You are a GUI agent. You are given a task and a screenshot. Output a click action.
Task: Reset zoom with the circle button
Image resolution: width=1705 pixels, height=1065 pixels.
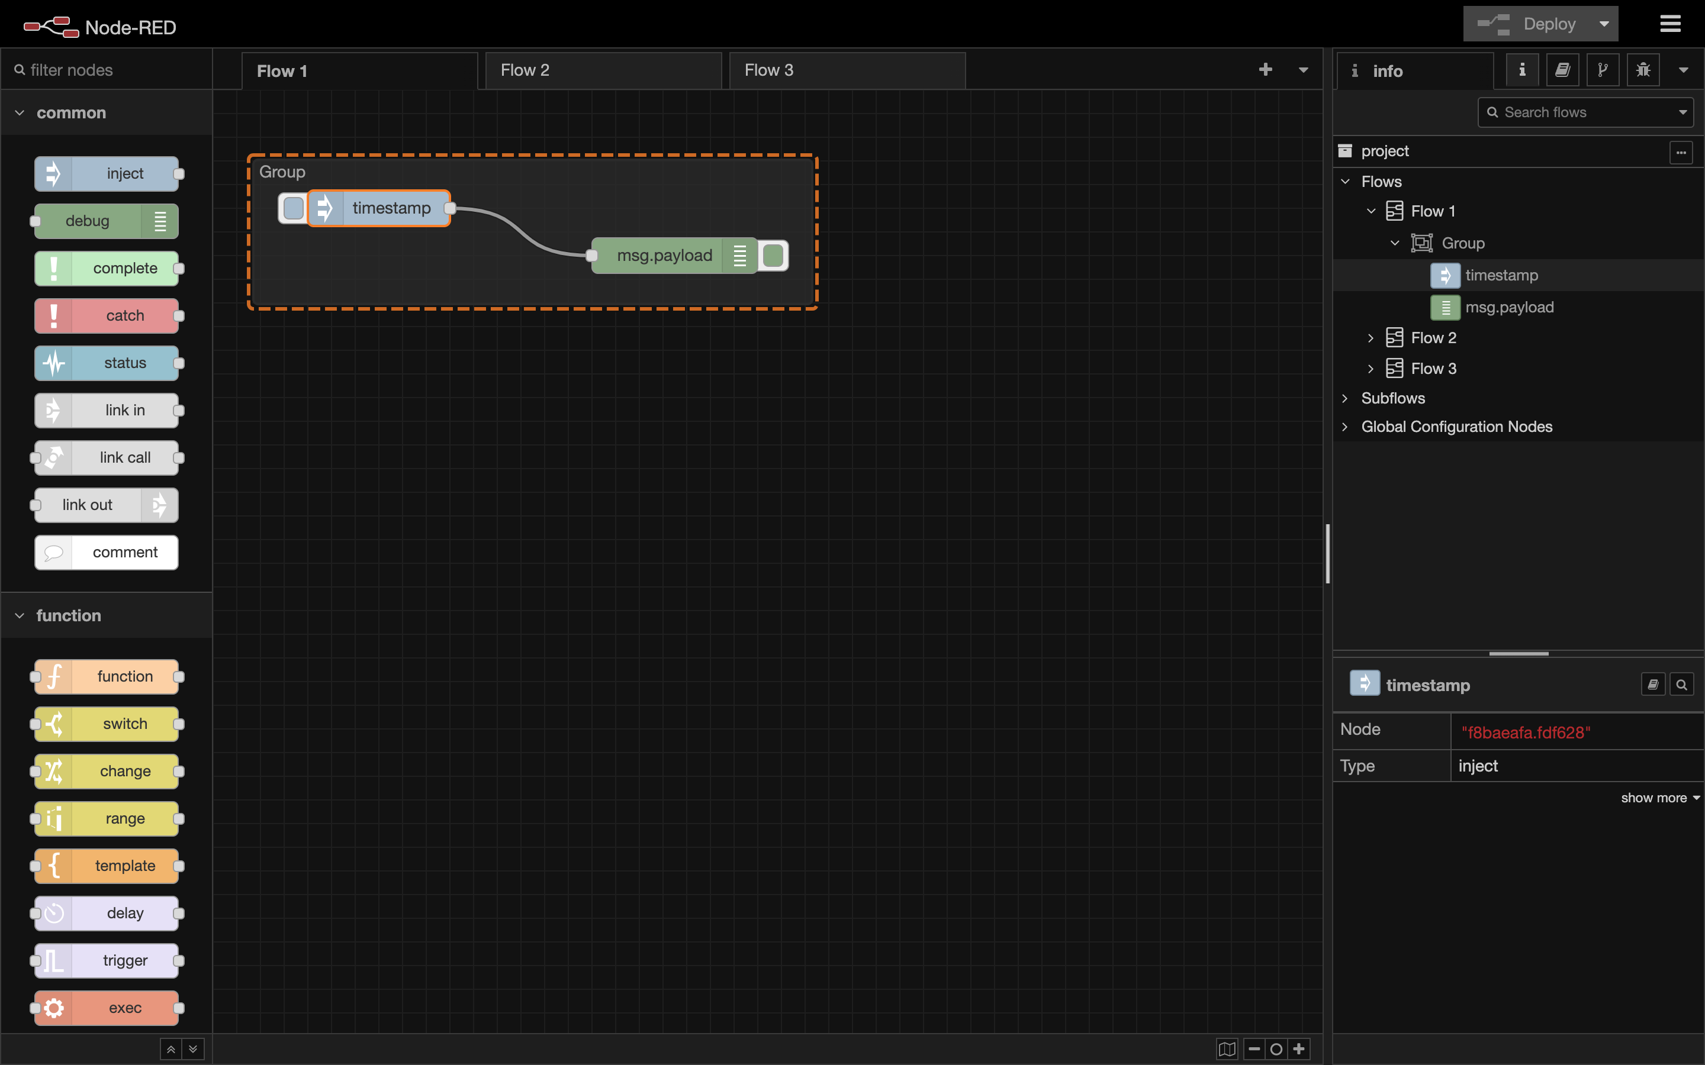coord(1276,1049)
